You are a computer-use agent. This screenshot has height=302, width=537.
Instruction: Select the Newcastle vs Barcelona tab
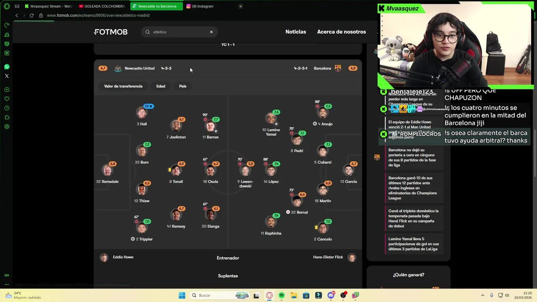click(x=156, y=6)
